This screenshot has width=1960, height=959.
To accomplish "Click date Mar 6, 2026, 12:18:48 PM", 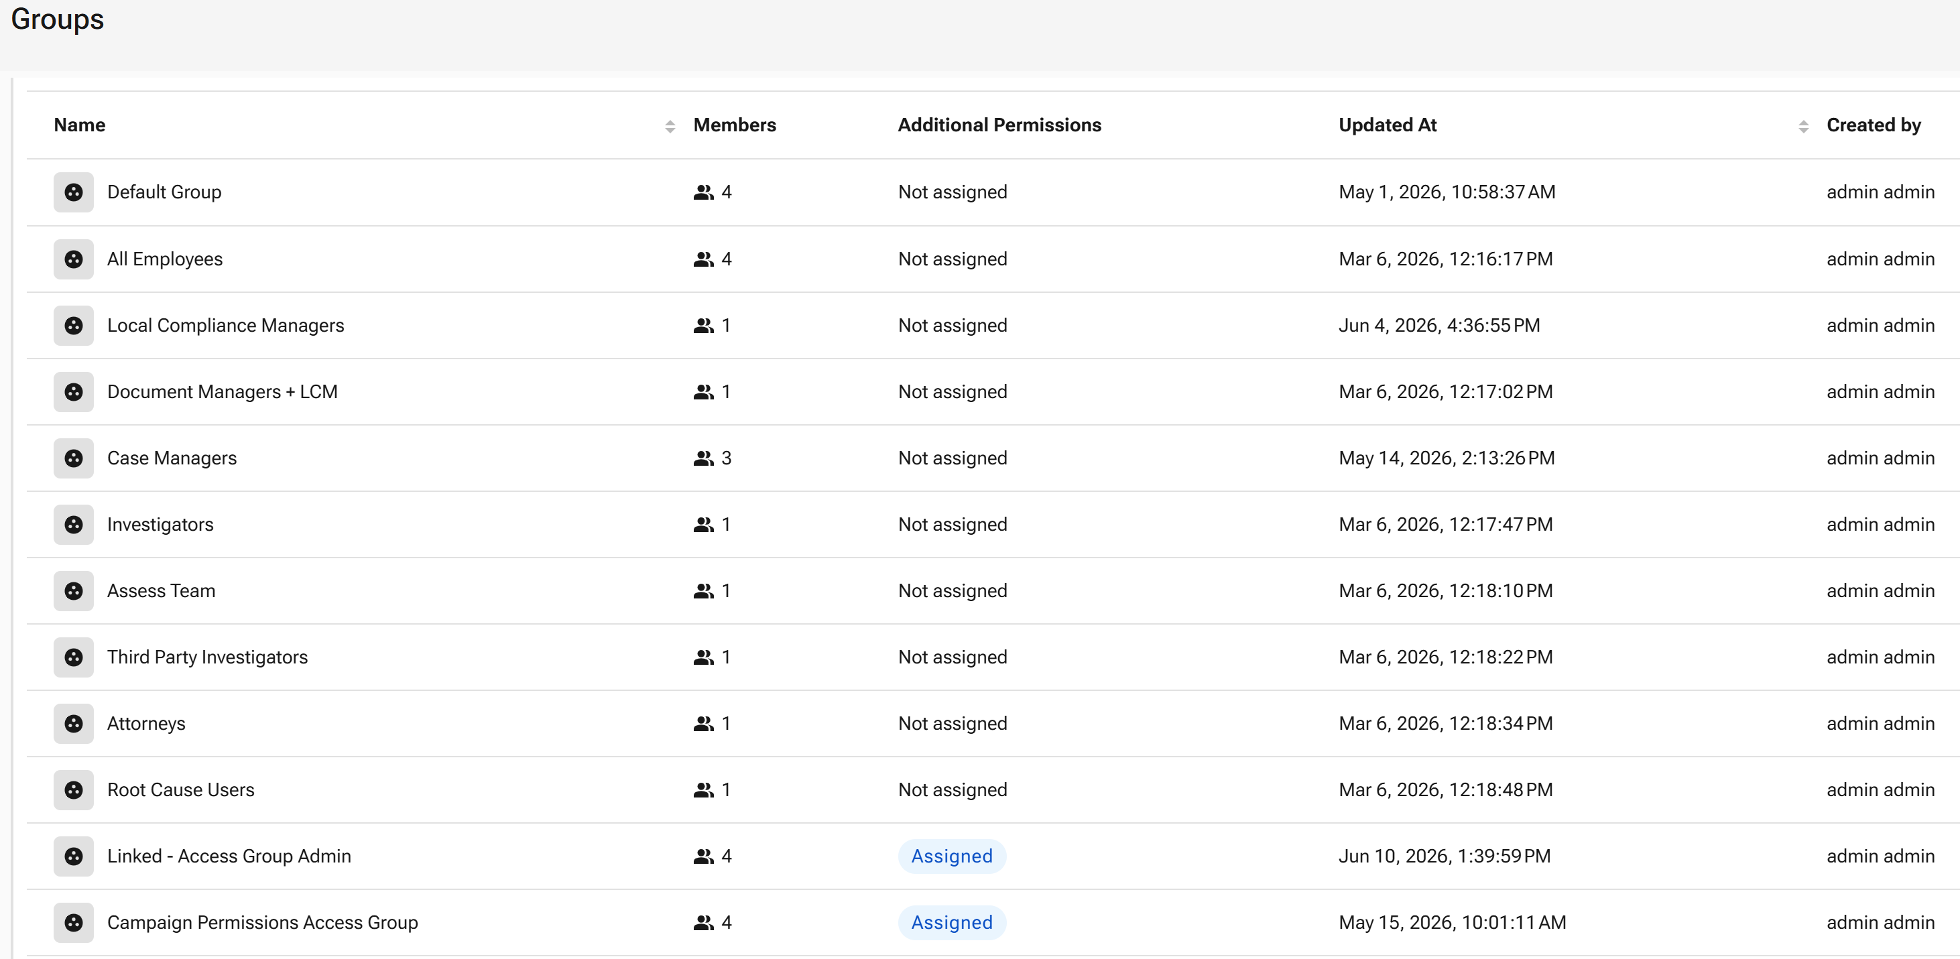I will (x=1446, y=790).
